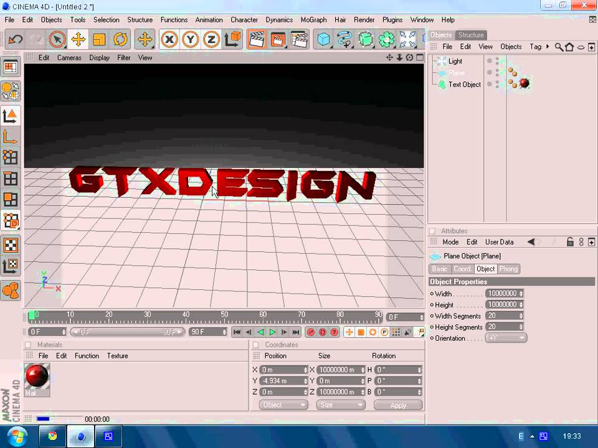
Task: Open the Objects manager search icon
Action: (559, 47)
